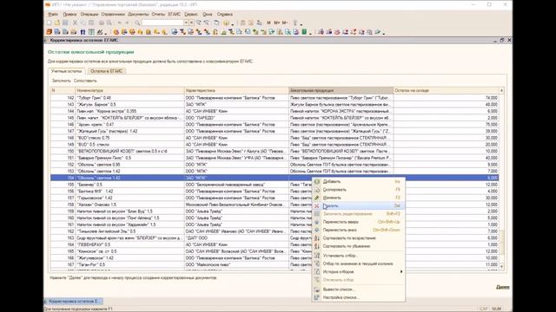Click the Изменить pencil icon in context menu

(x=317, y=198)
